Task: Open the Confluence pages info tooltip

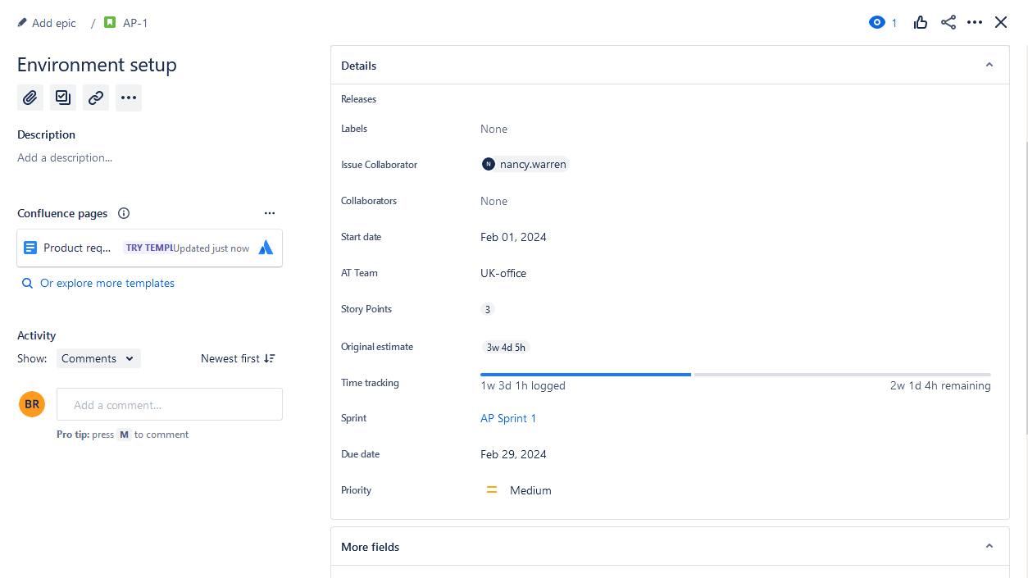Action: 123,213
